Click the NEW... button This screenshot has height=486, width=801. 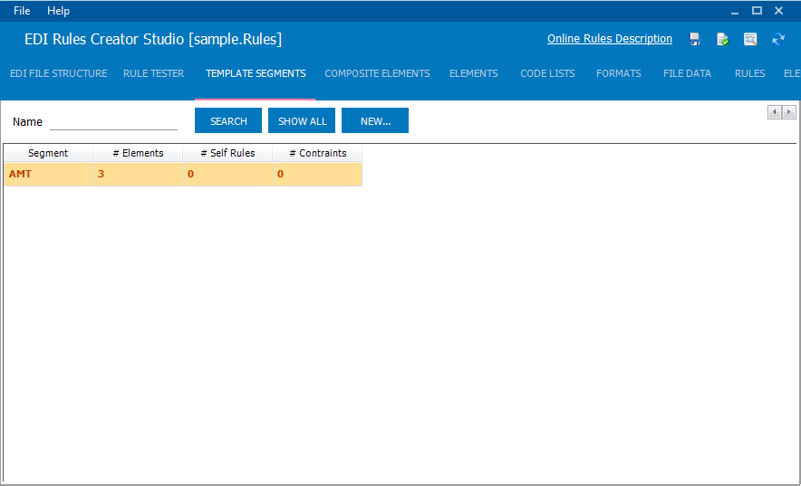click(x=375, y=121)
